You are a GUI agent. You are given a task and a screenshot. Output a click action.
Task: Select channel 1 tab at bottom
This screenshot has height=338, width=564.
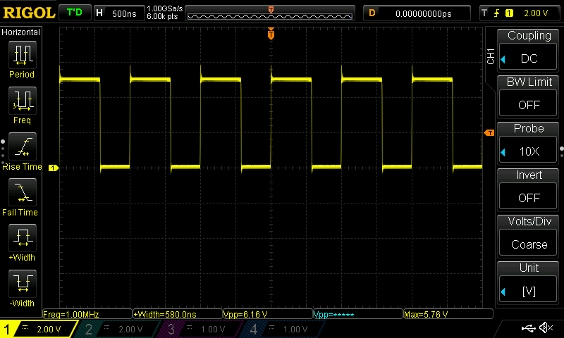point(38,329)
